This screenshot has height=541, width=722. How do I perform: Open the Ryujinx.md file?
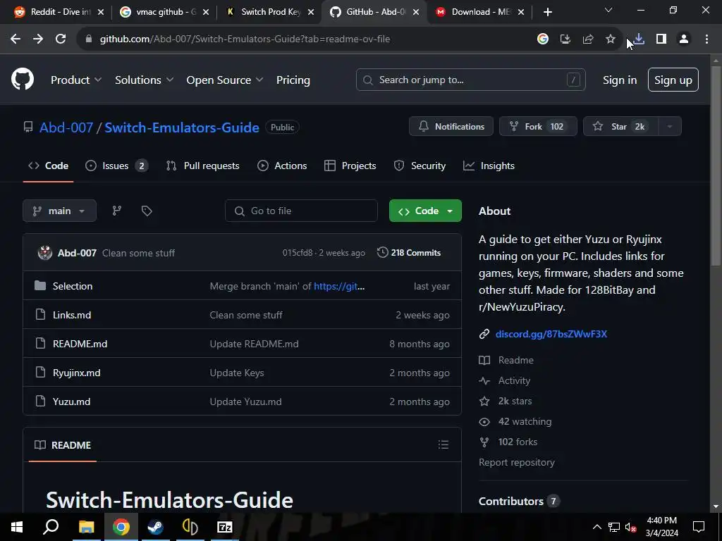76,373
